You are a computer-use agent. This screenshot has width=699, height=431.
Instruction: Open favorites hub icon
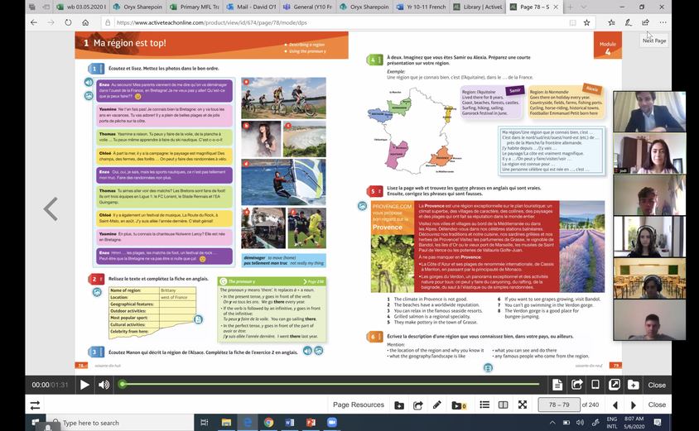[611, 22]
